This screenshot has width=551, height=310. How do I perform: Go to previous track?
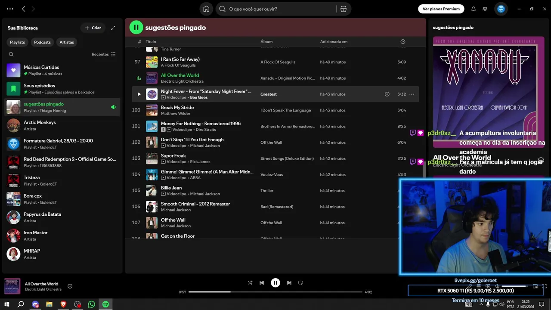pyautogui.click(x=262, y=283)
